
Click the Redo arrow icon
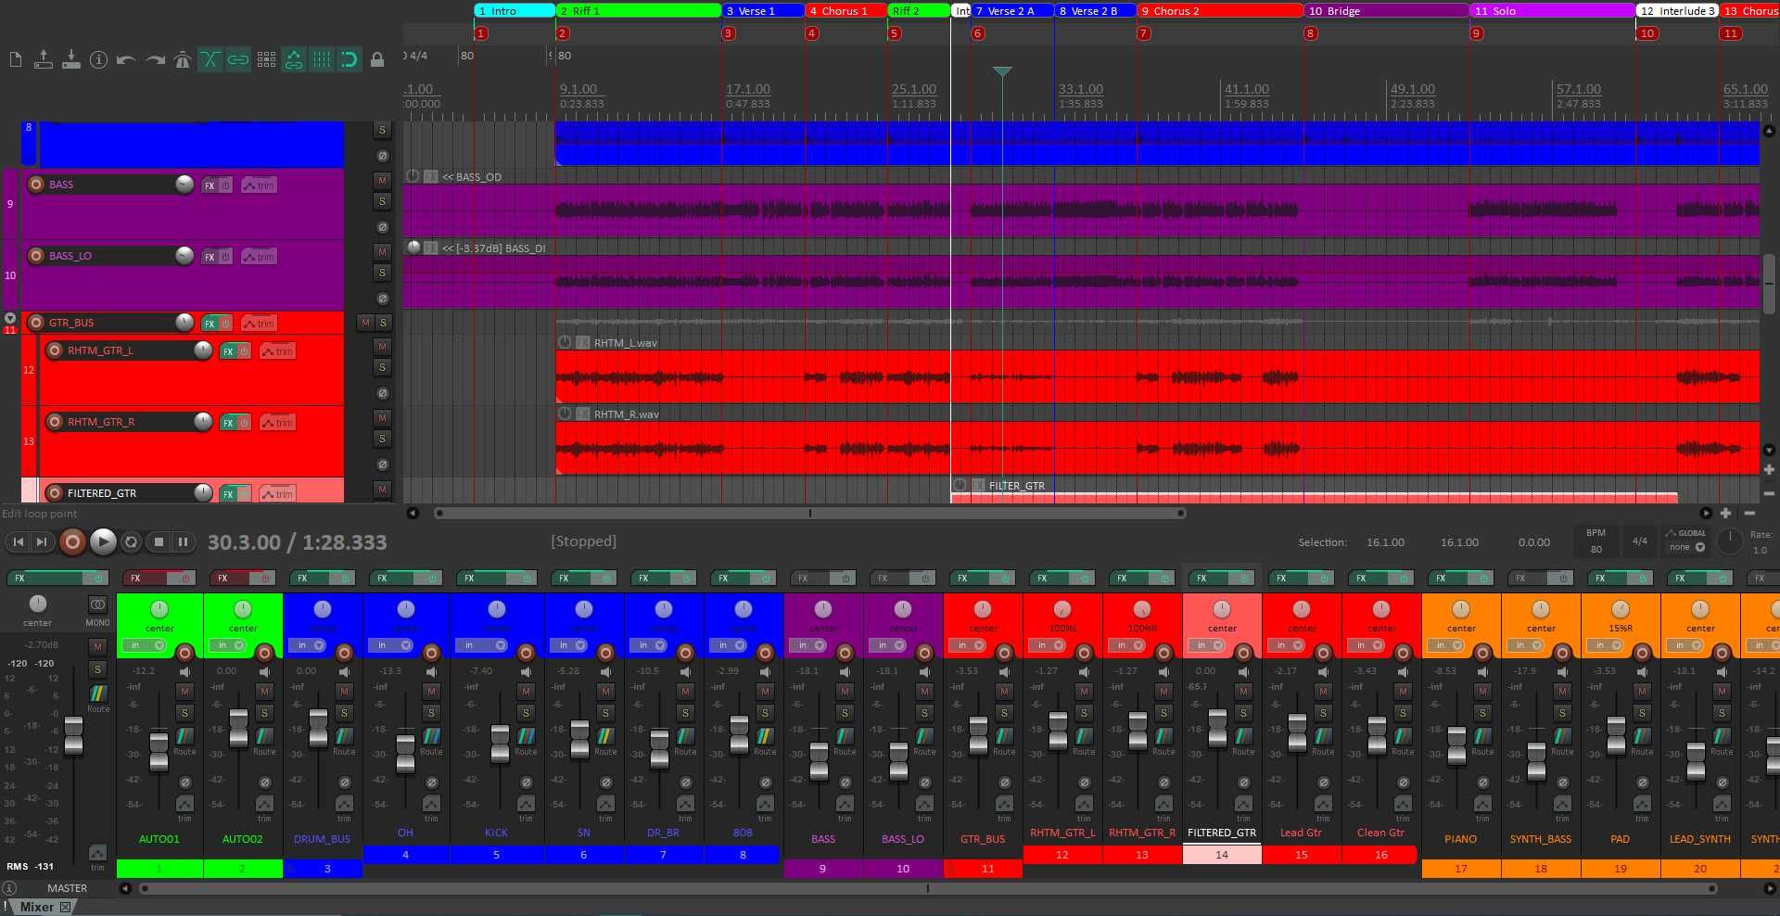[x=155, y=60]
